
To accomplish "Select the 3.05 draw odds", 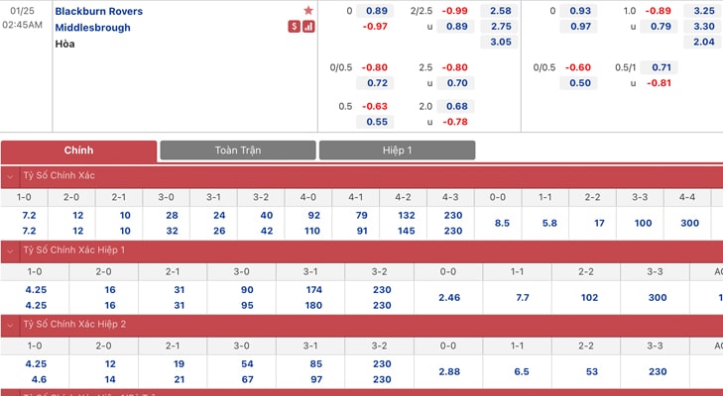I will [500, 42].
